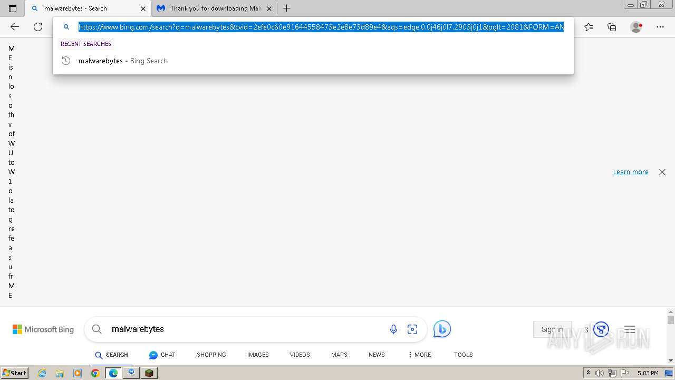This screenshot has width=675, height=380.
Task: Open the Action Center flag icon
Action: 624,373
